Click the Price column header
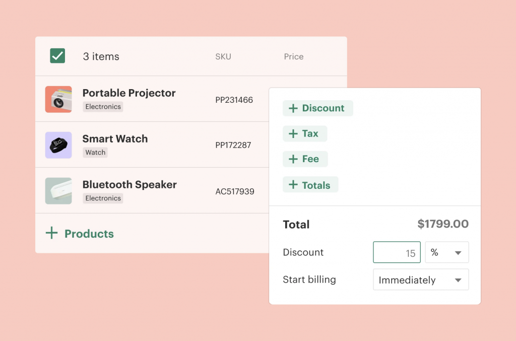Image resolution: width=516 pixels, height=341 pixels. pyautogui.click(x=294, y=56)
